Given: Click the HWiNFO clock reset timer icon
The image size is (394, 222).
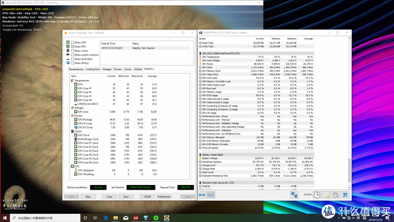Looking at the screenshot, I should pos(317,195).
